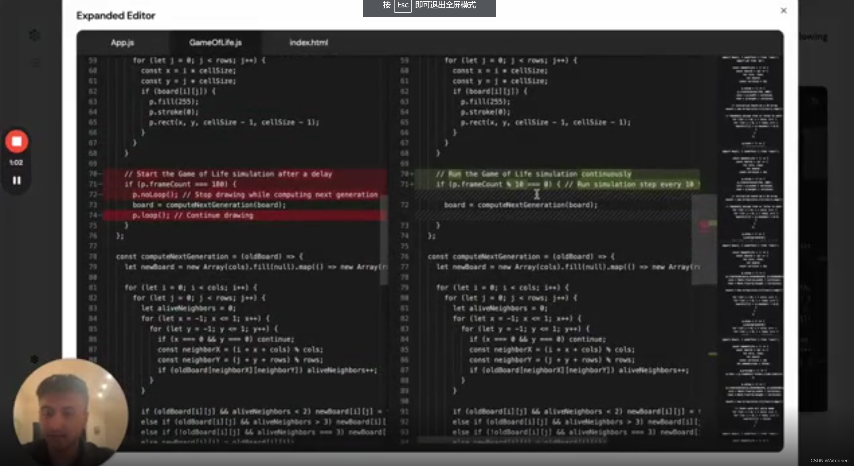Click the webcam presenter bubble

pyautogui.click(x=70, y=412)
